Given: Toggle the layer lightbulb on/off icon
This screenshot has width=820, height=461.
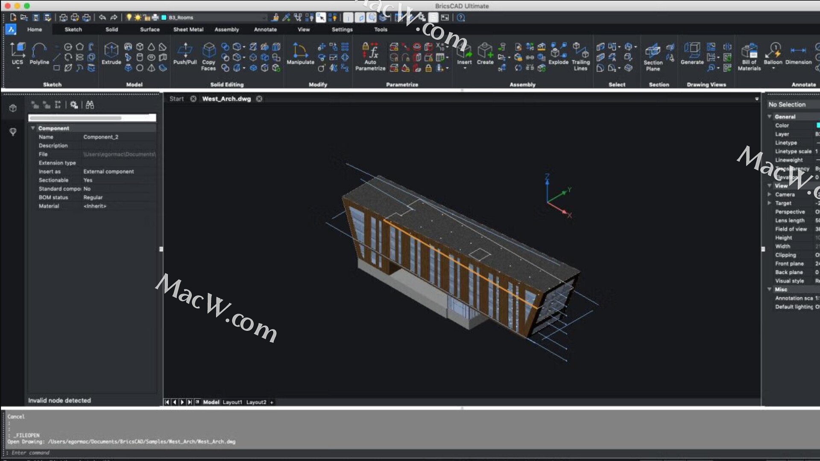Looking at the screenshot, I should (x=129, y=18).
